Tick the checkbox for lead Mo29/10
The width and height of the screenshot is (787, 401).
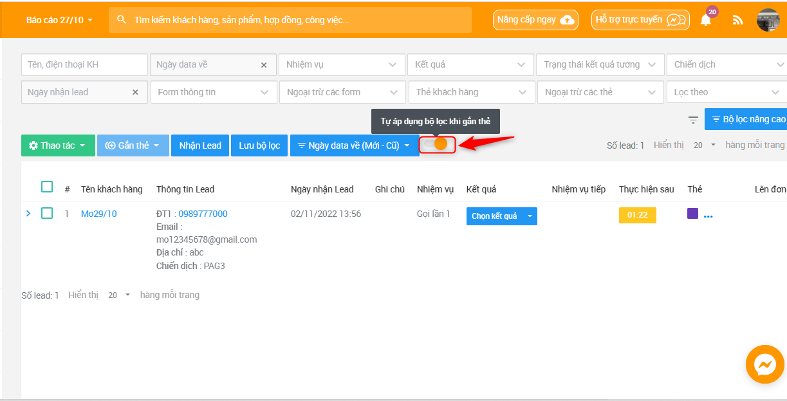tap(47, 213)
